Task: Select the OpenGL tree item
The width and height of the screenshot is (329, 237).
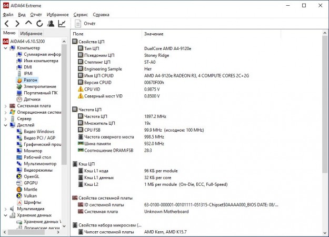Action: tap(31, 176)
